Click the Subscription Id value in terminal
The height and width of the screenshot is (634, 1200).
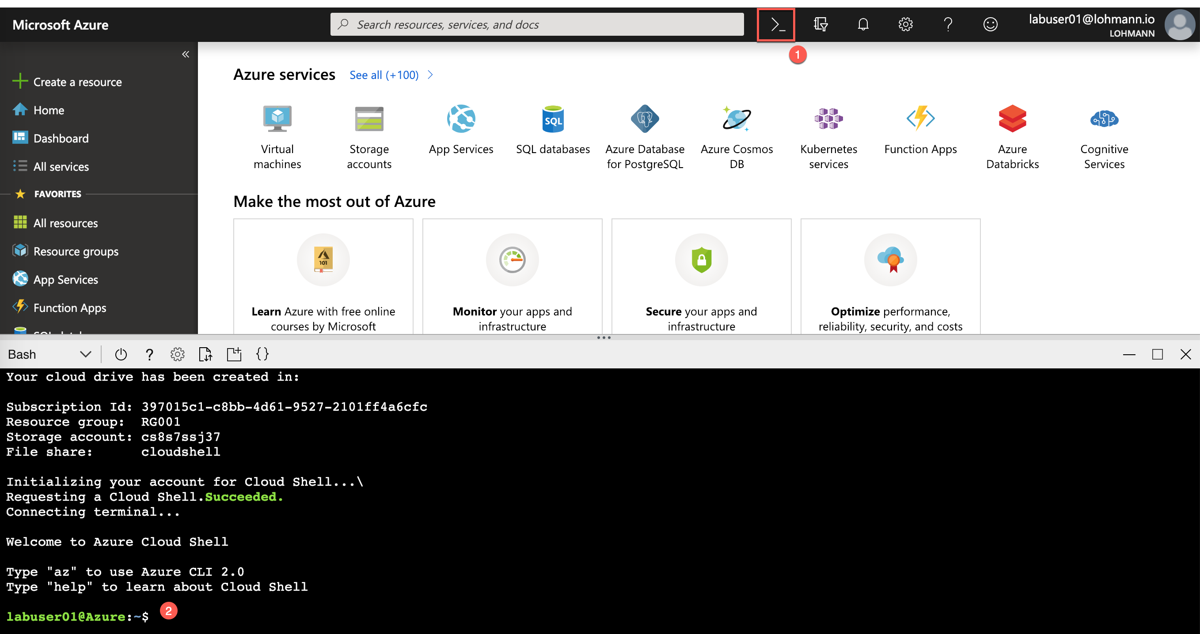284,406
